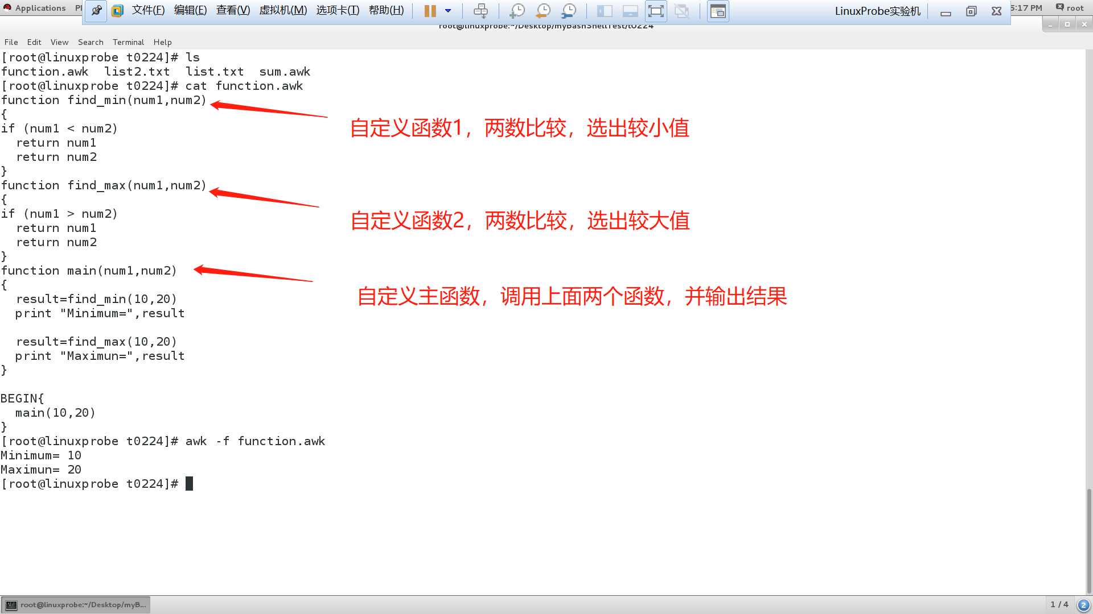Close the terminal window

pyautogui.click(x=1084, y=24)
